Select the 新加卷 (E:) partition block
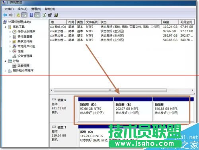 point(133,109)
